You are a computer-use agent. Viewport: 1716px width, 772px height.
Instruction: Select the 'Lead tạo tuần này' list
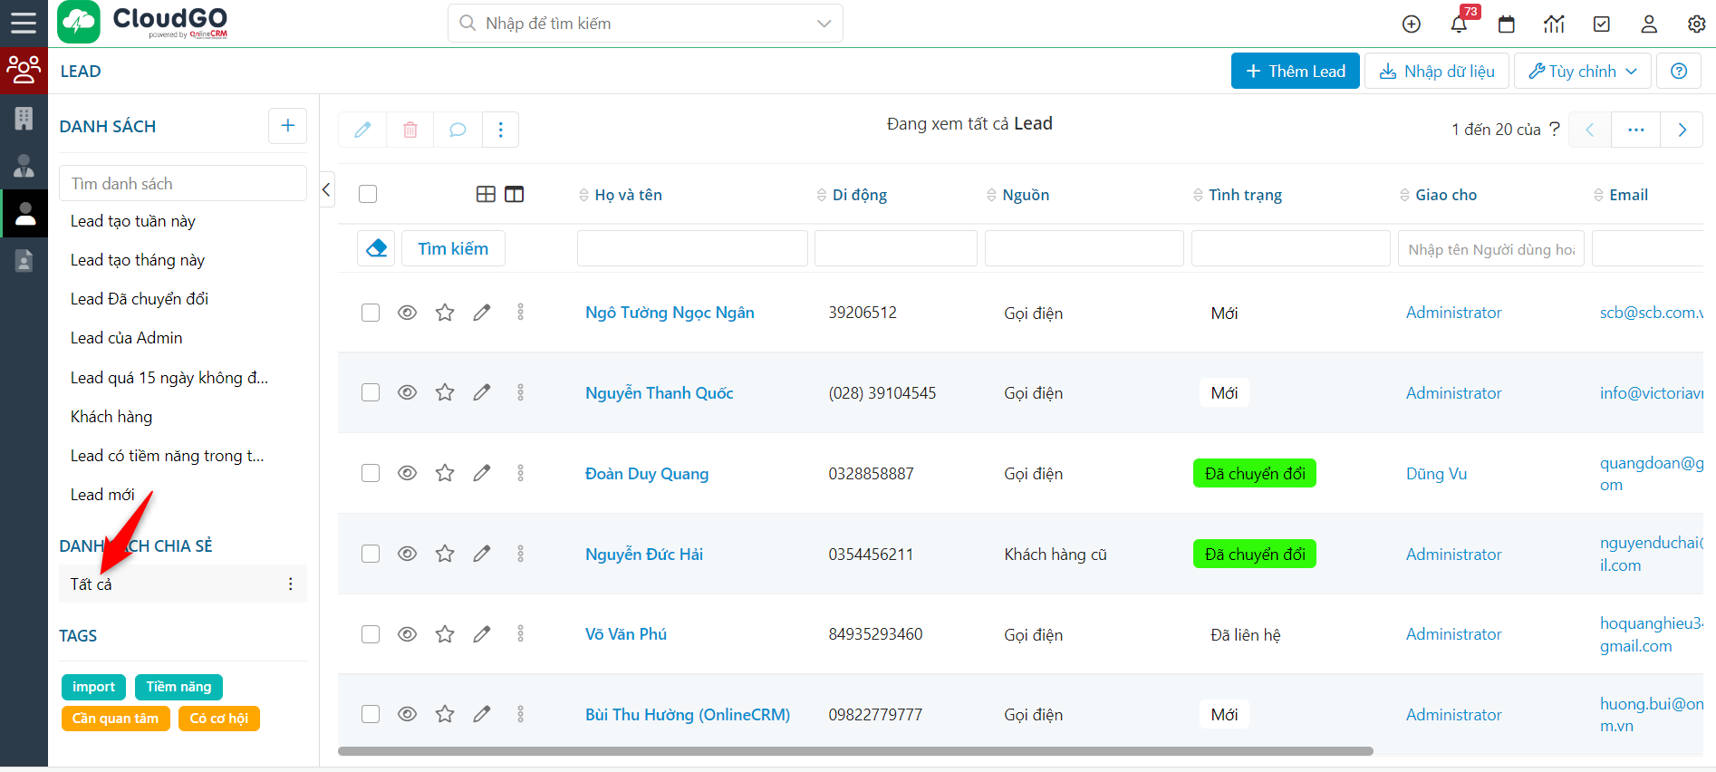[x=133, y=221]
